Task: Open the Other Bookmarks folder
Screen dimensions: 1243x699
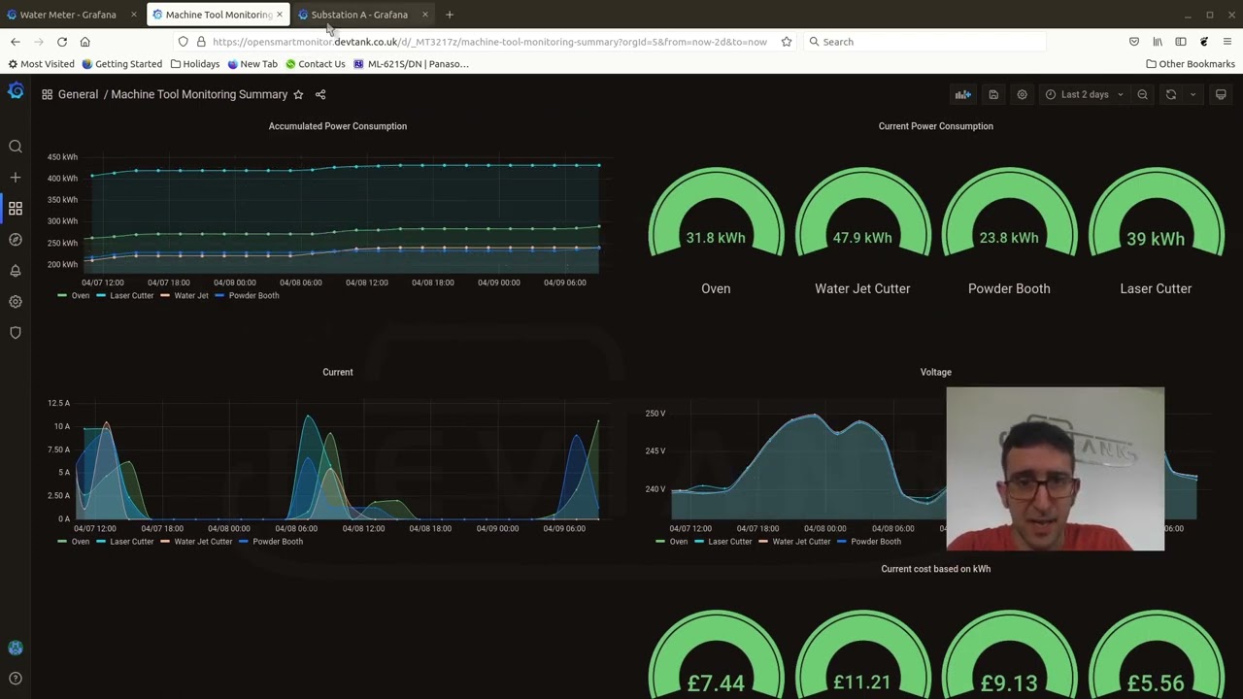Action: point(1191,64)
